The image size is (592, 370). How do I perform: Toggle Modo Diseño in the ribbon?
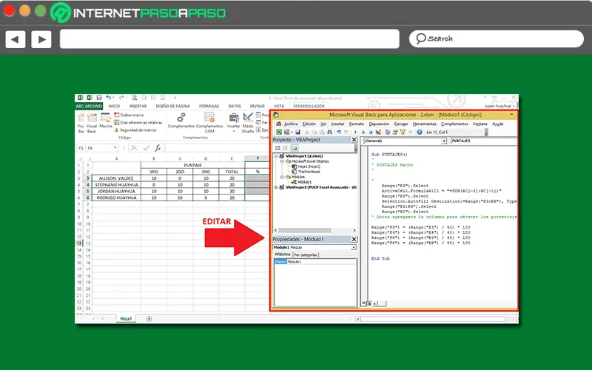pos(248,123)
